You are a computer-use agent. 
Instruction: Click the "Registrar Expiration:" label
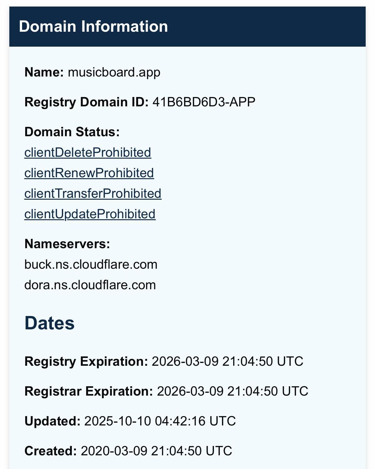coord(89,391)
